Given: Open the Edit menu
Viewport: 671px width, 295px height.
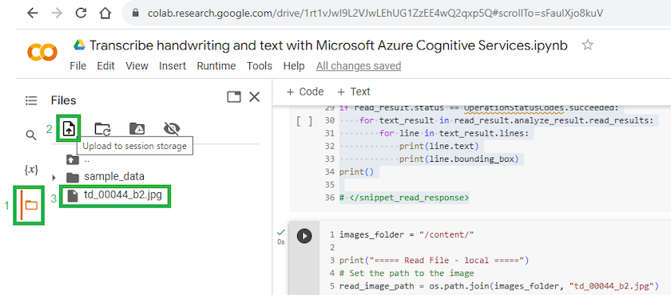Looking at the screenshot, I should (x=105, y=66).
